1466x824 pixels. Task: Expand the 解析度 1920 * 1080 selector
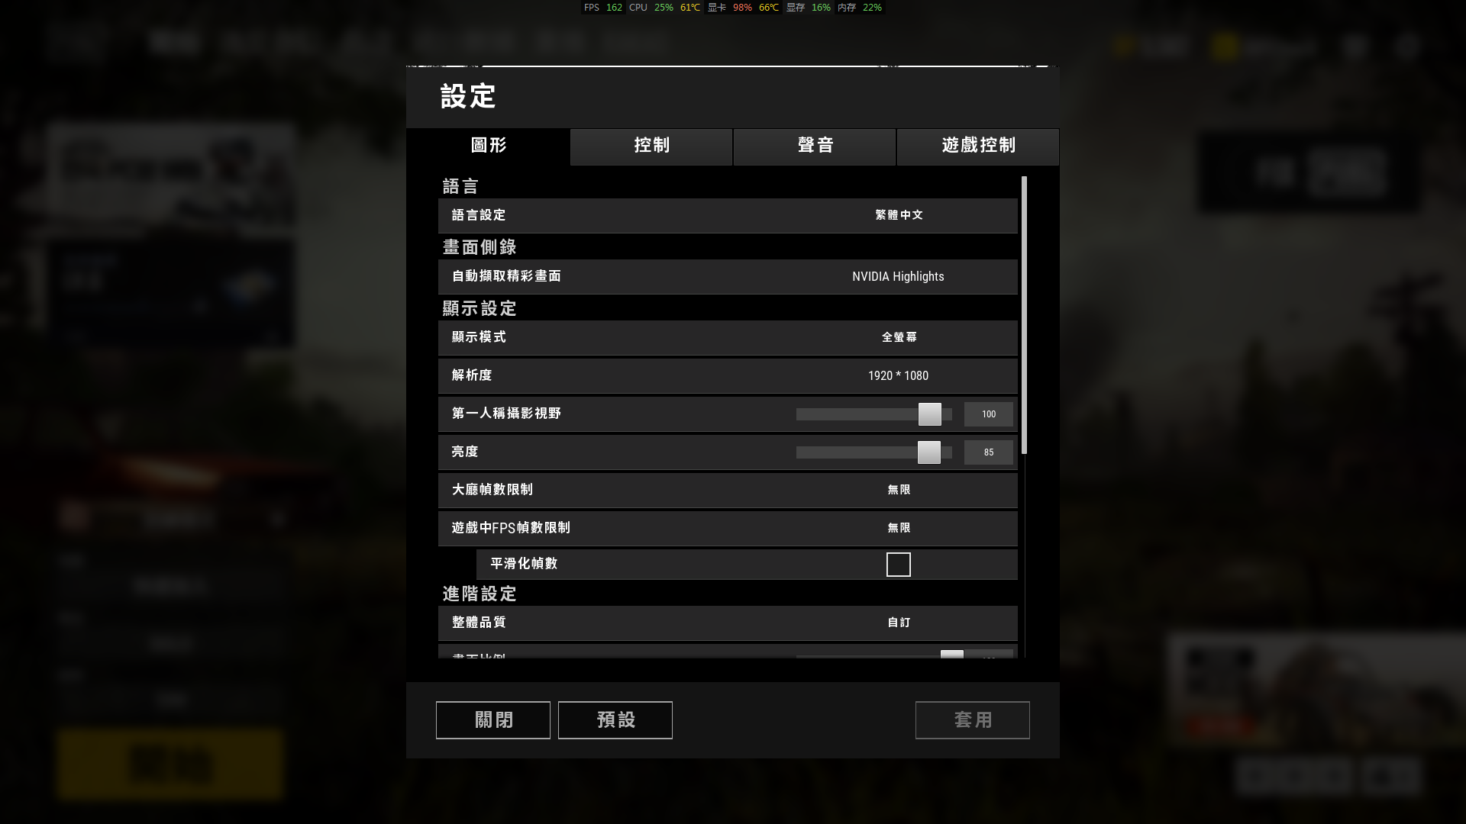pyautogui.click(x=899, y=376)
